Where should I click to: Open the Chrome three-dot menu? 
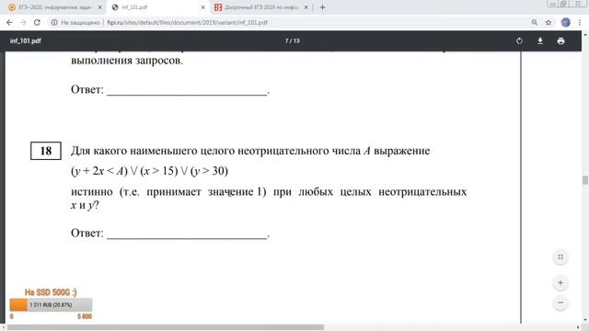click(x=580, y=22)
